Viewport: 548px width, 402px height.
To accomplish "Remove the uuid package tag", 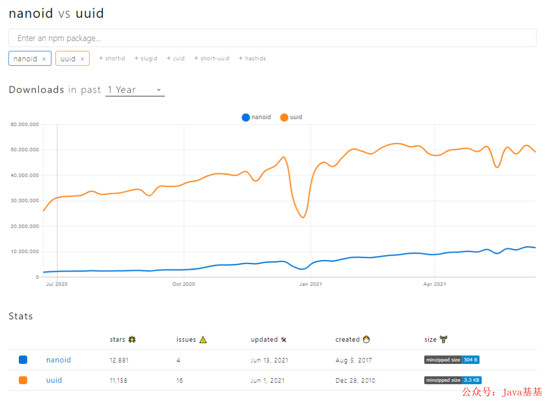I will [x=82, y=59].
